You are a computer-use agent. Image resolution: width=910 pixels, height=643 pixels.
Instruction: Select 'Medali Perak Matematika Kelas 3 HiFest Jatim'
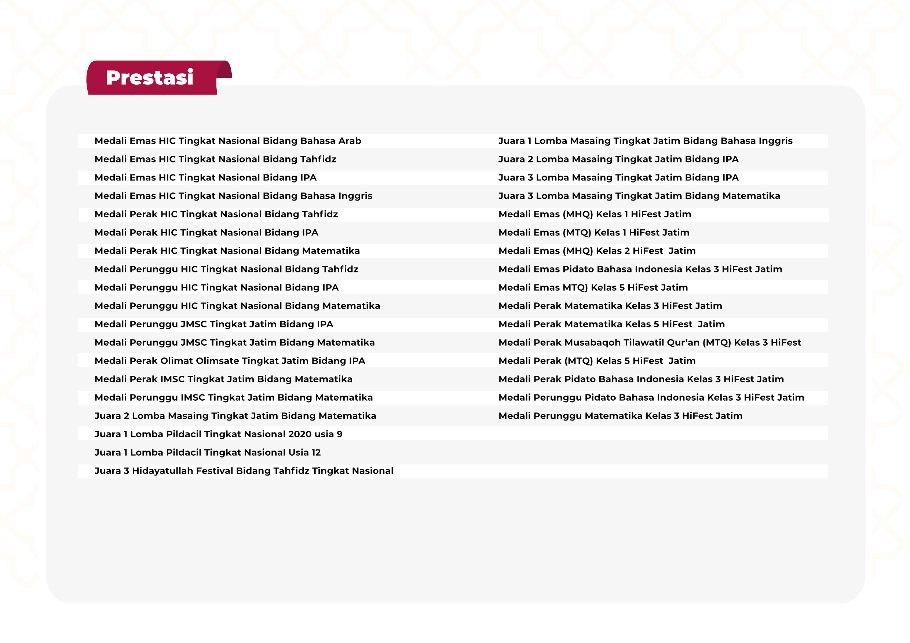pyautogui.click(x=610, y=306)
